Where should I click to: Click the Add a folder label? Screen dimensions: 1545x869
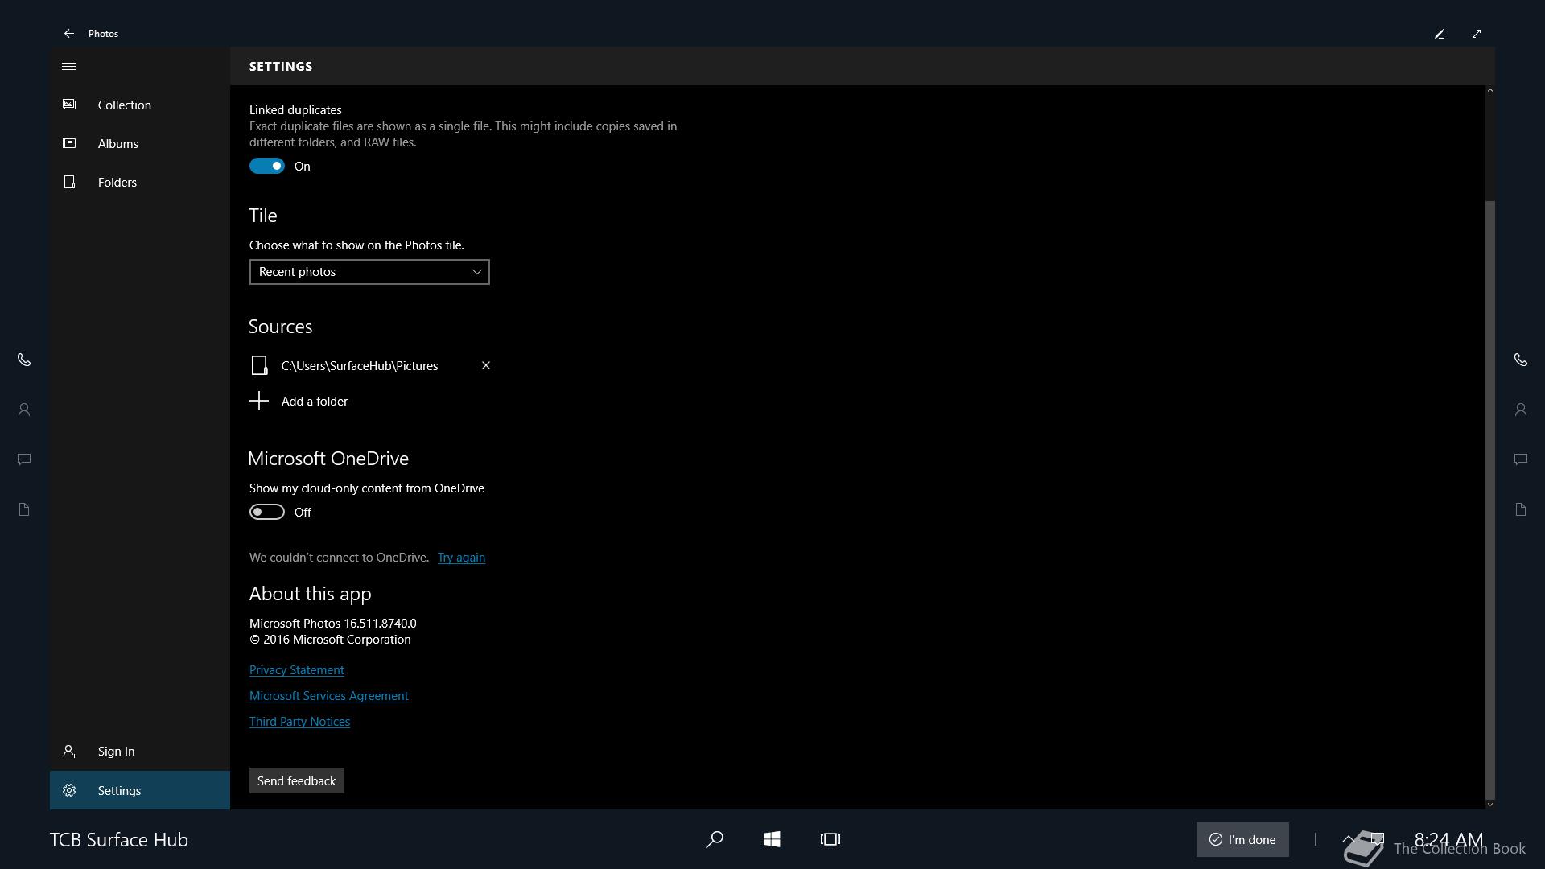point(315,401)
